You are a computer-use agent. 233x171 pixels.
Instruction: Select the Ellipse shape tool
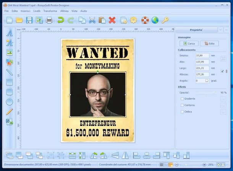(10, 102)
